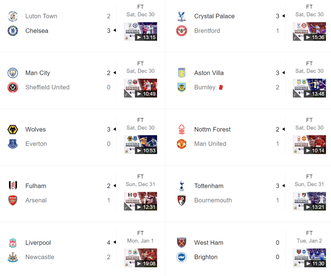Open the Aston Villa team link

point(209,73)
